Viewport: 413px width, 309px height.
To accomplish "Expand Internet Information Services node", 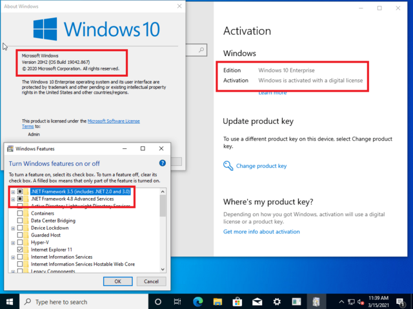I will coord(13,257).
